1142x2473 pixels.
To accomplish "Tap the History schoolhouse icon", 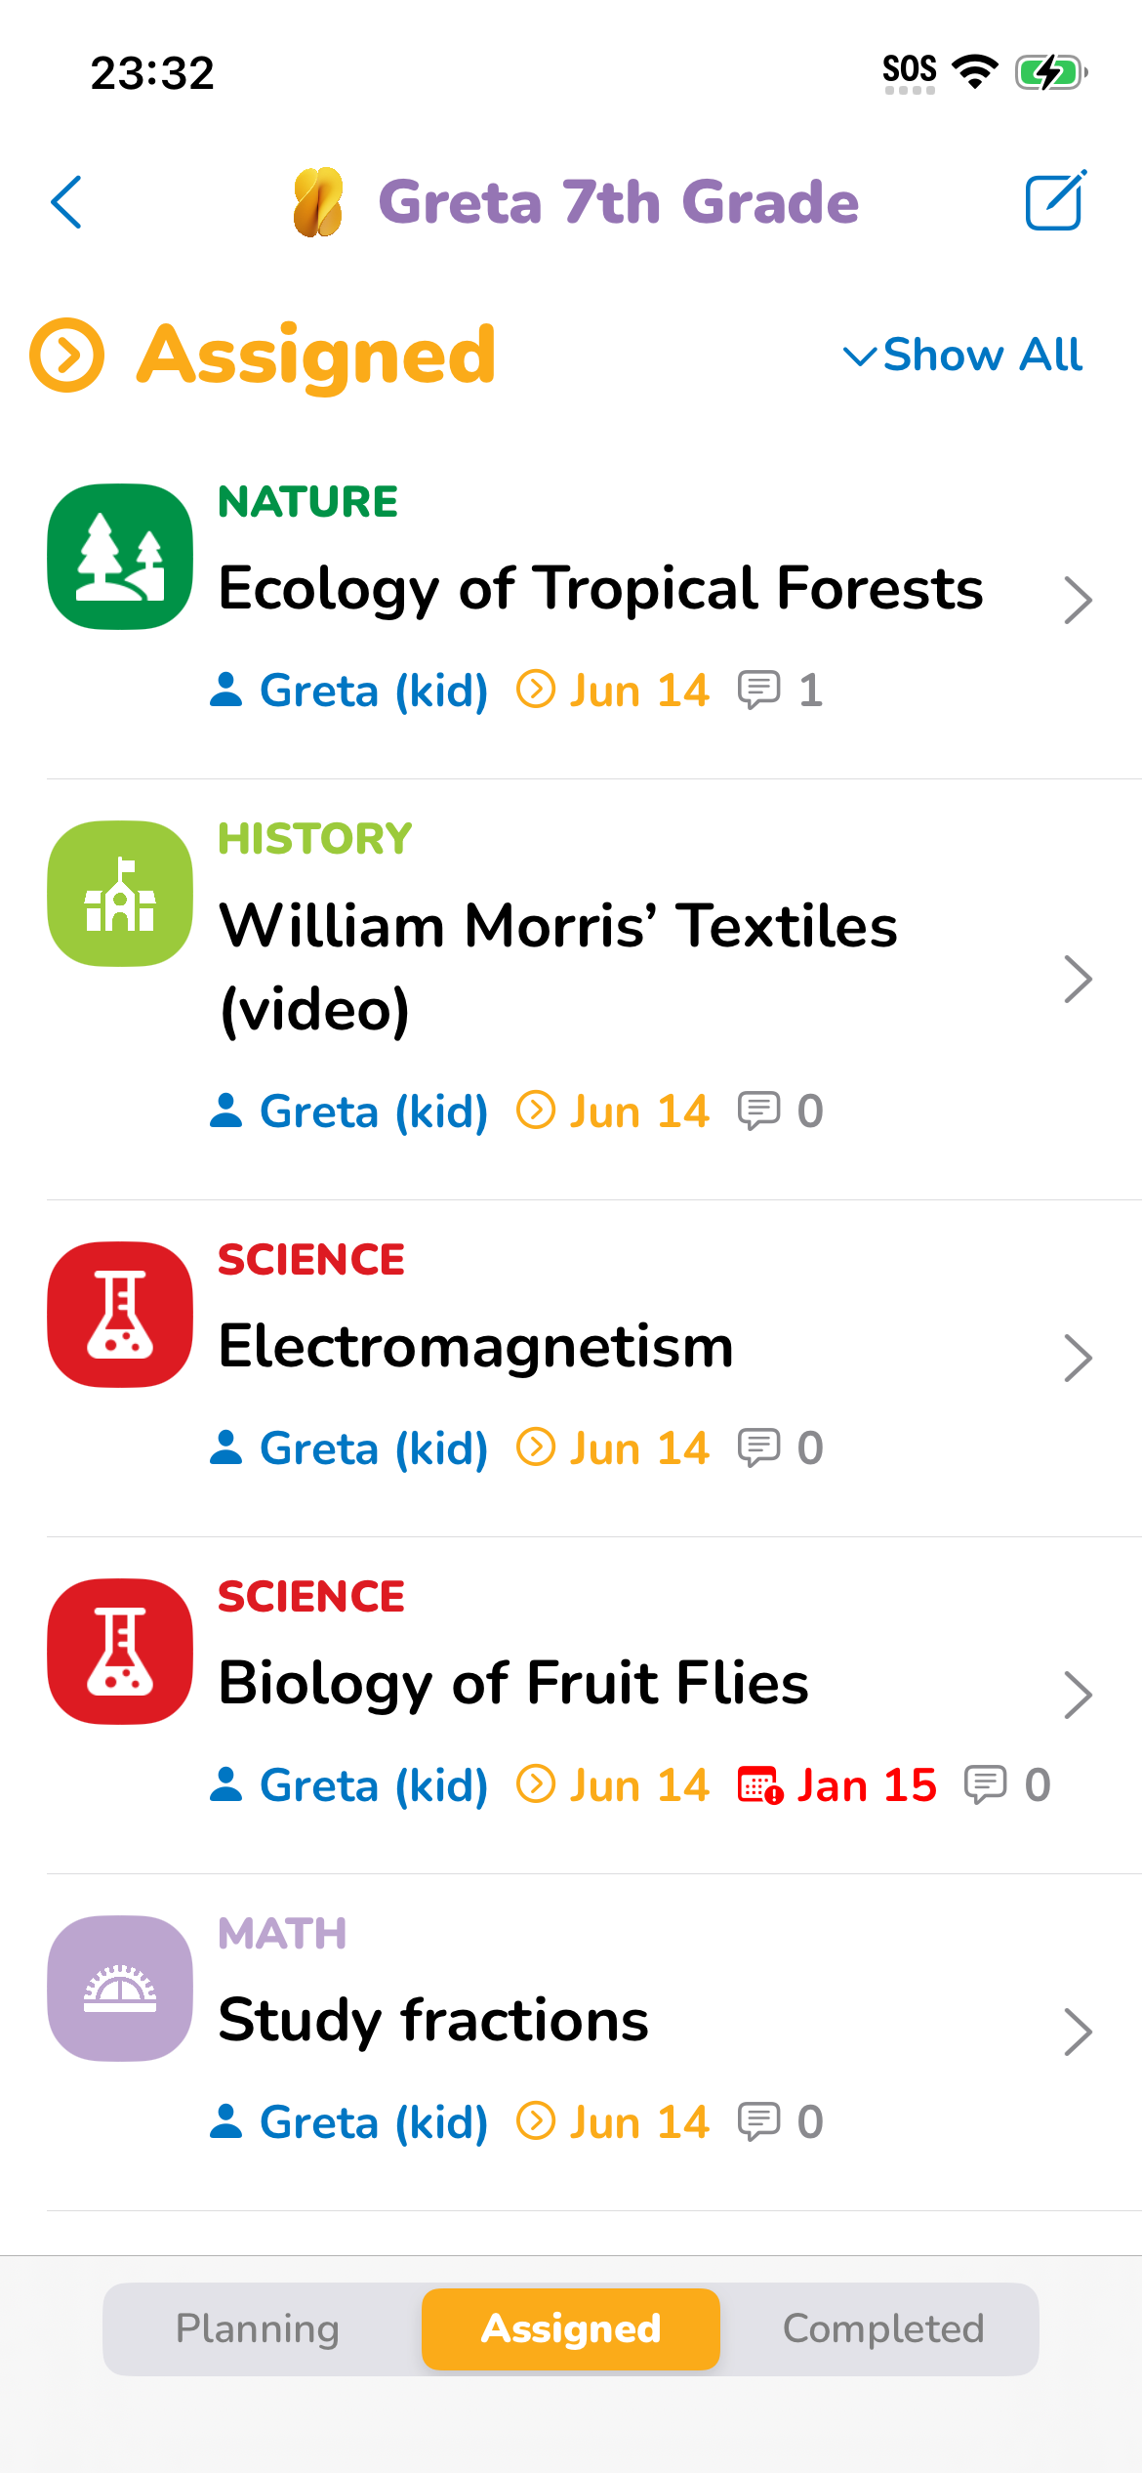I will tap(120, 894).
